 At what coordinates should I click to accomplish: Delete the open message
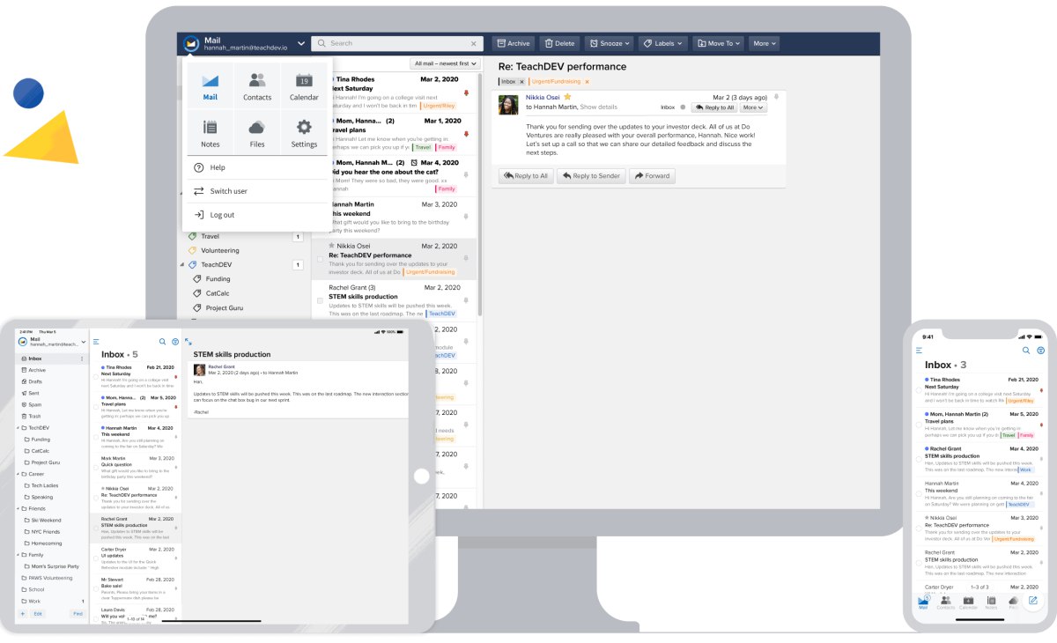click(559, 43)
